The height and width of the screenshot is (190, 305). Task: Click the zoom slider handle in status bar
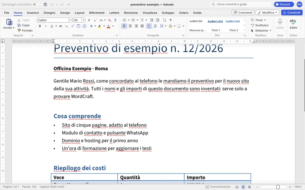click(x=278, y=187)
